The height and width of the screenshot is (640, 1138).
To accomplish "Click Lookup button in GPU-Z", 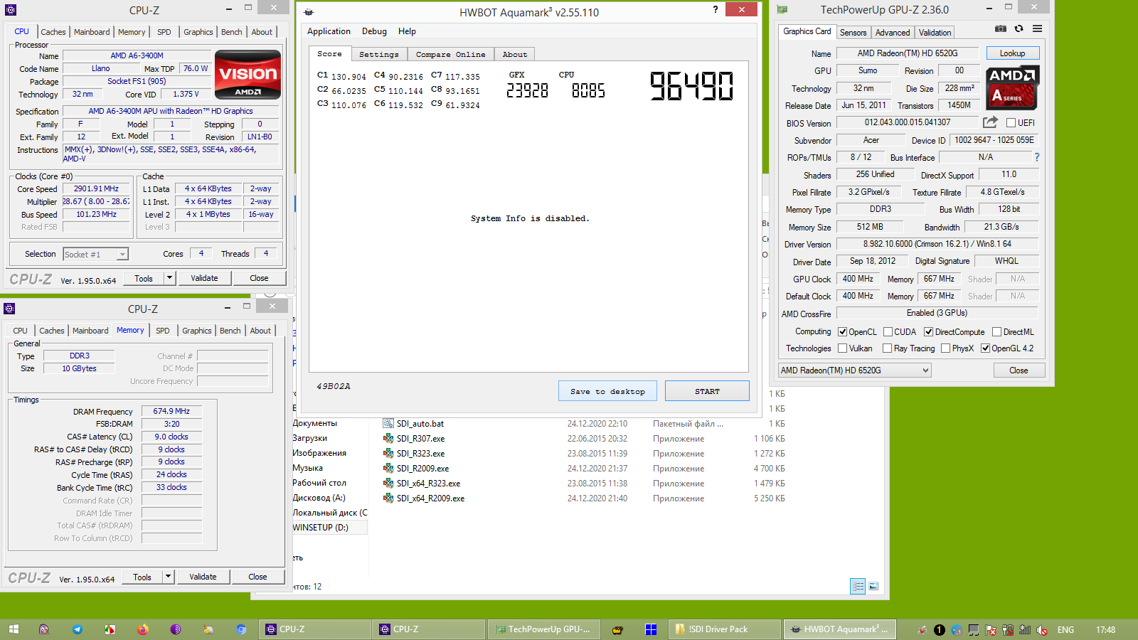I will click(1013, 53).
